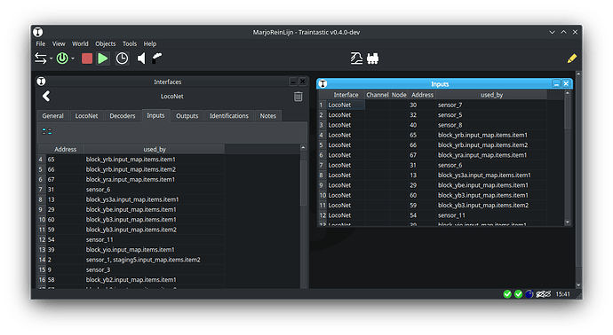Click the Interface column header in Inputs
Image resolution: width=613 pixels, height=335 pixels.
point(346,95)
